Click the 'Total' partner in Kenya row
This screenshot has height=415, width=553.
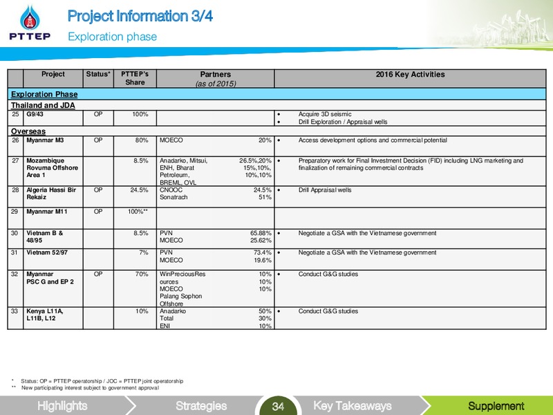167,318
